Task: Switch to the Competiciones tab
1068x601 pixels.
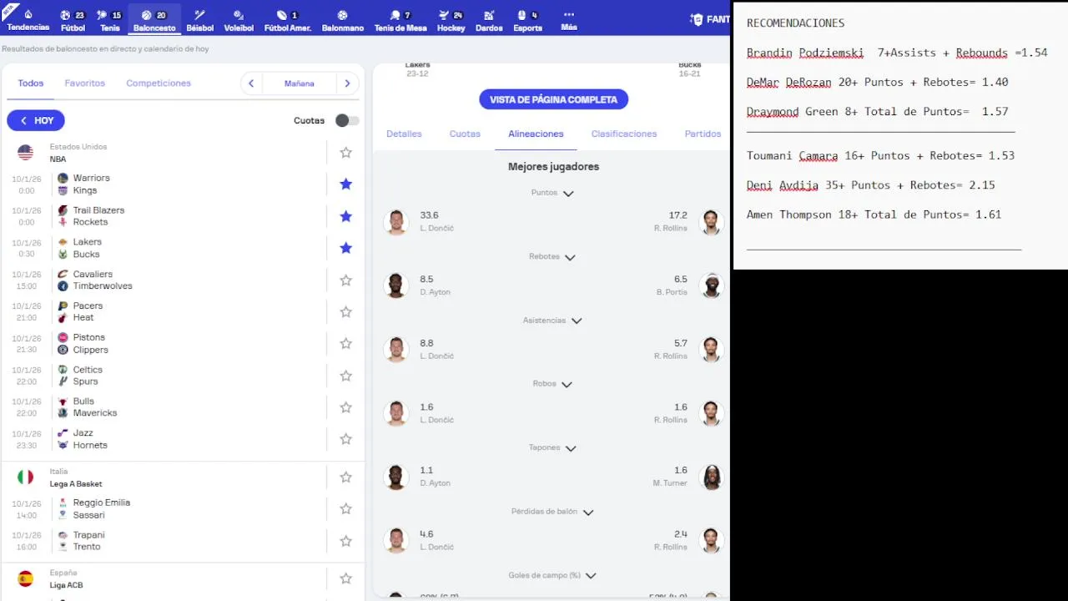Action: [x=159, y=83]
